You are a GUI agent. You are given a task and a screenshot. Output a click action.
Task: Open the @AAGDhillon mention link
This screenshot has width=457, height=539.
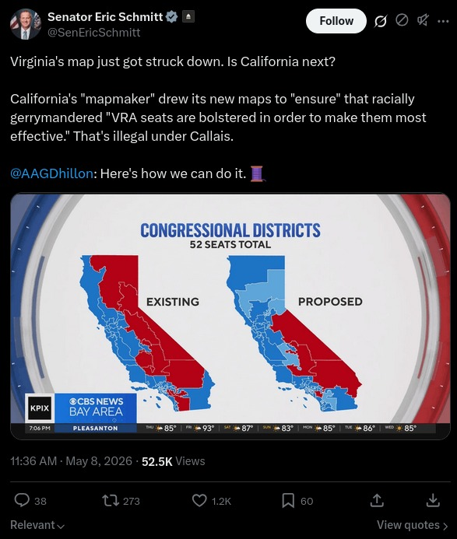[51, 173]
